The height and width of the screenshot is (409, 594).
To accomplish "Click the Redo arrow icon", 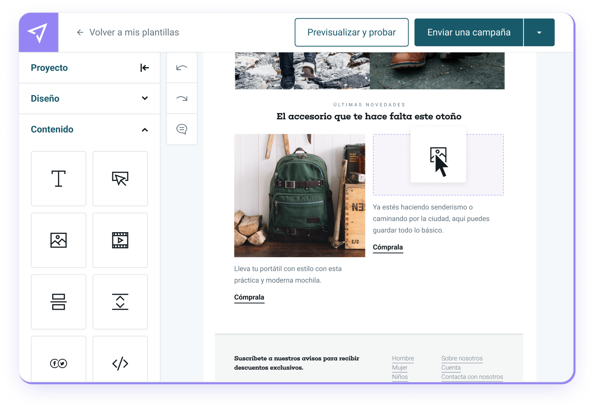I will tap(182, 98).
